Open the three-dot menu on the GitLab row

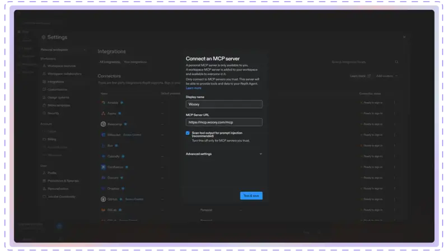tap(395, 210)
